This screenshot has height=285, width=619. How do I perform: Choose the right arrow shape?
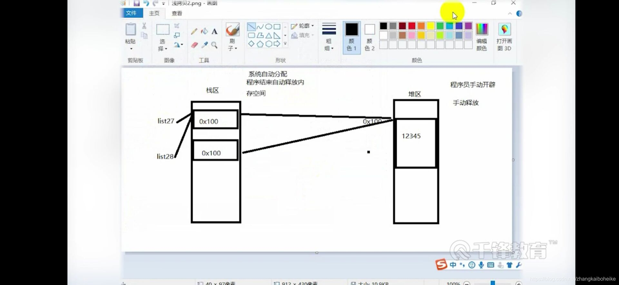coord(277,44)
